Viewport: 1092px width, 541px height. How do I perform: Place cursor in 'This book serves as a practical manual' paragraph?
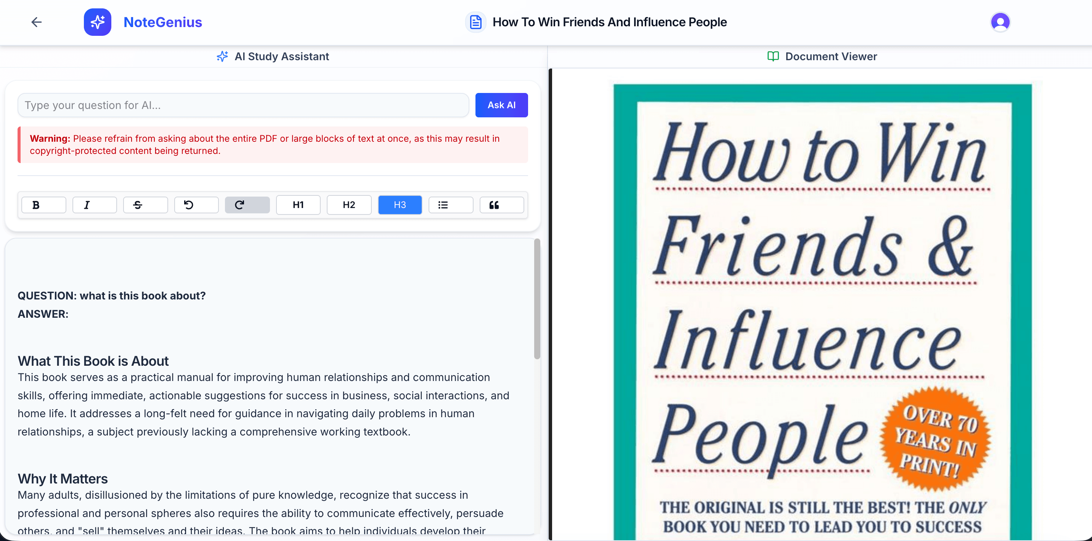tap(263, 405)
